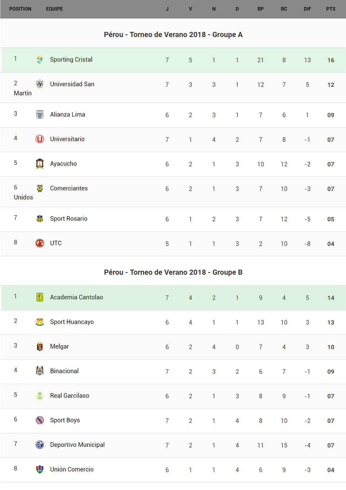Click the Sport Rosario club crest
346x490 pixels.
(x=40, y=219)
